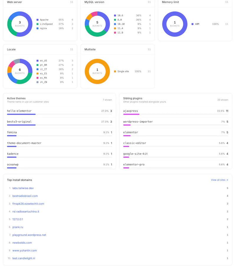Screen dimensions: 236x269
Task: Click the Sibling plugins heading
Action: (x=133, y=98)
